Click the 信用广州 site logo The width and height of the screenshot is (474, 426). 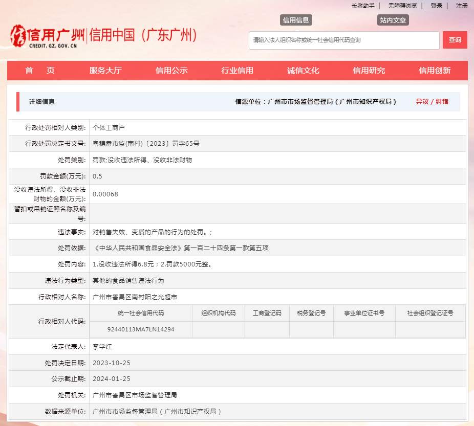(x=48, y=36)
